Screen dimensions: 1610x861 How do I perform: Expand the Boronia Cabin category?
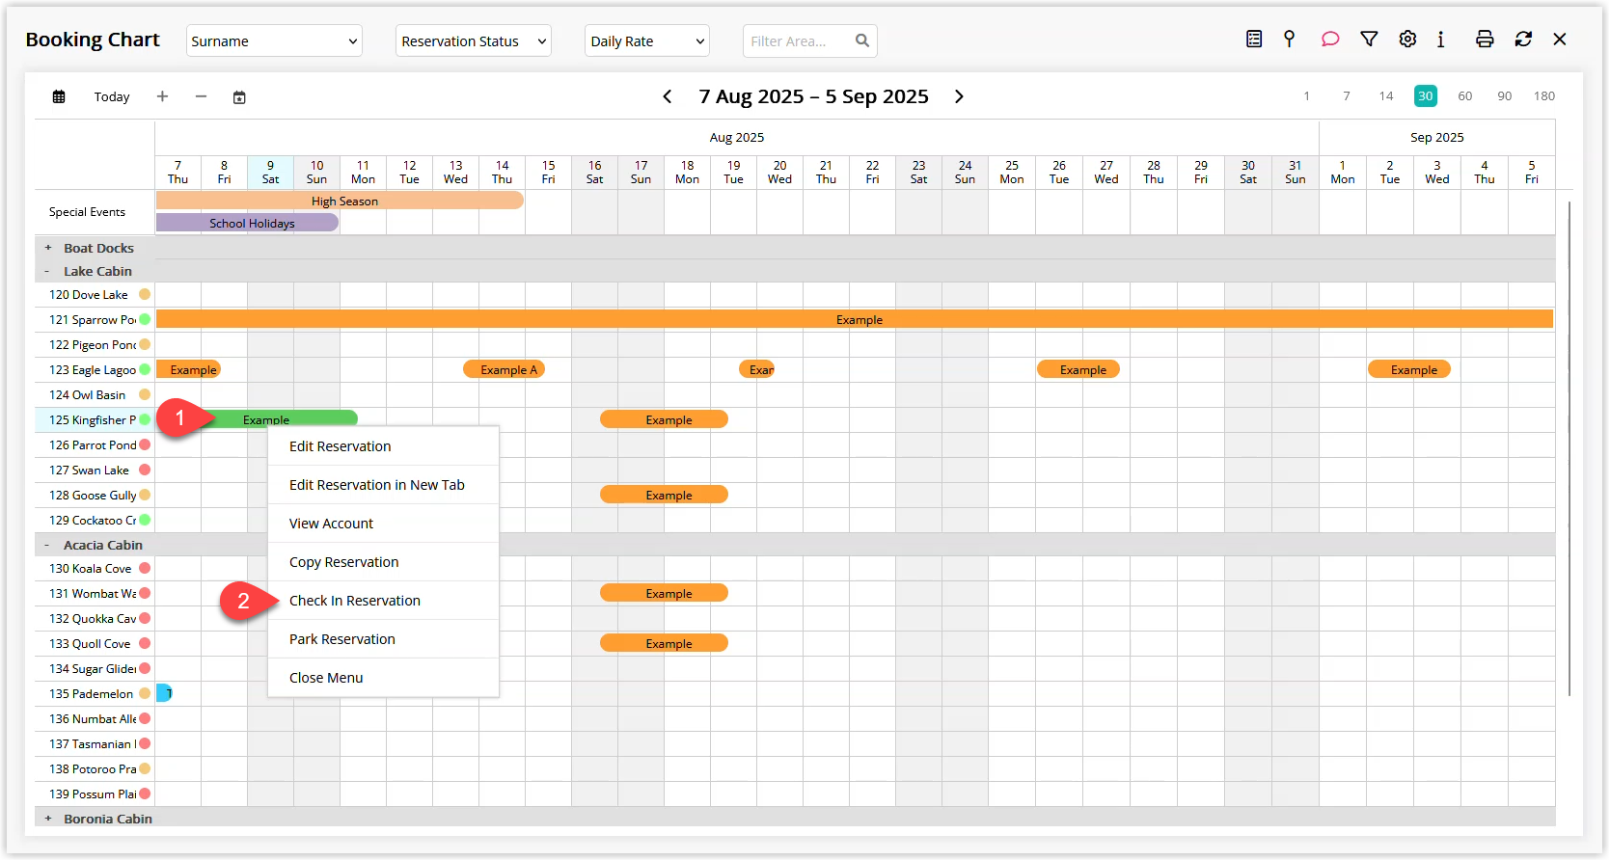[x=48, y=819]
